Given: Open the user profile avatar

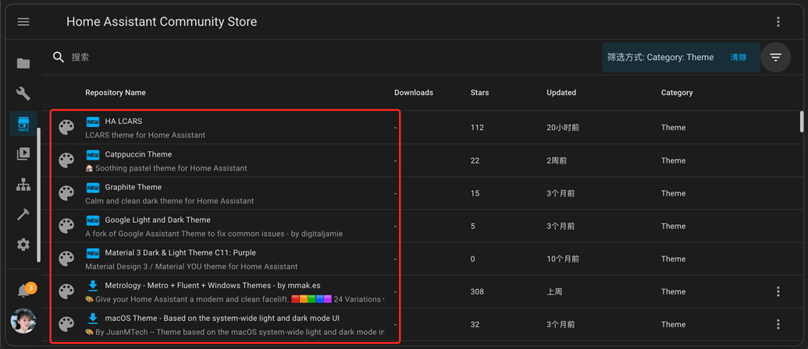Looking at the screenshot, I should pyautogui.click(x=23, y=320).
